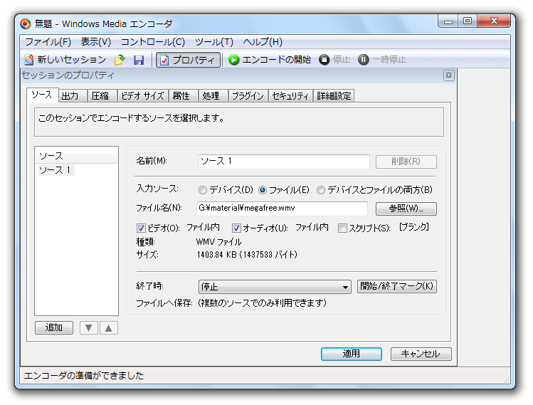Select the デバイス(D) radio button
This screenshot has width=533, height=405.
[203, 190]
